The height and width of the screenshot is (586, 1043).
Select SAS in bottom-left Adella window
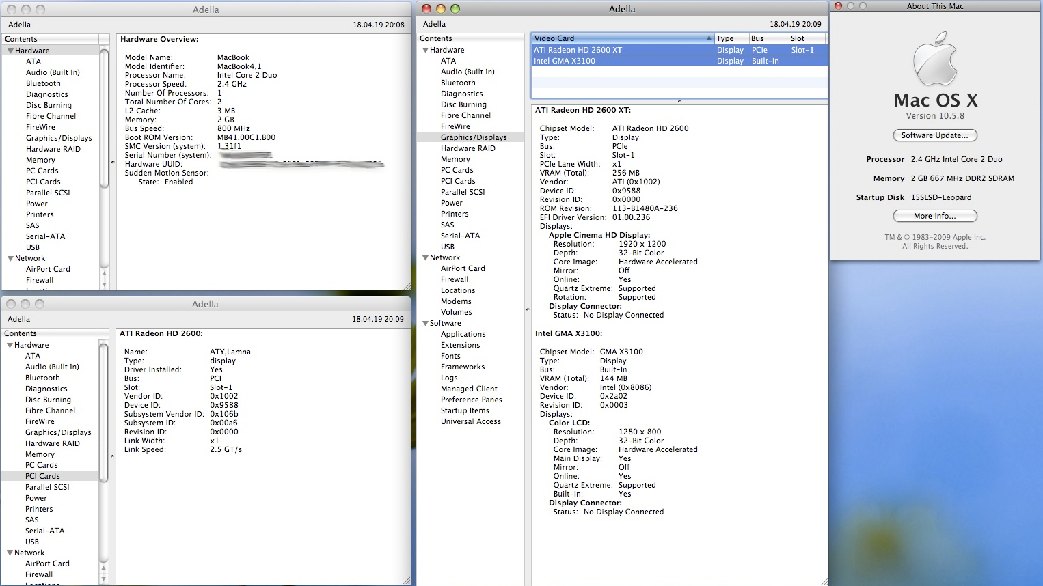pos(32,520)
